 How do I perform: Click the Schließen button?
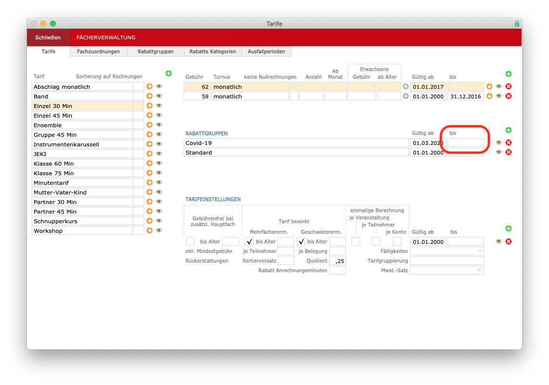pos(48,37)
